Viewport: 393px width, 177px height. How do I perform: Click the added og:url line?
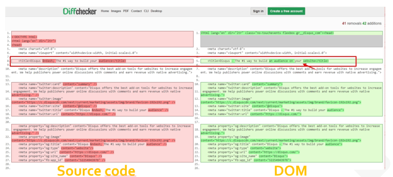point(253,152)
